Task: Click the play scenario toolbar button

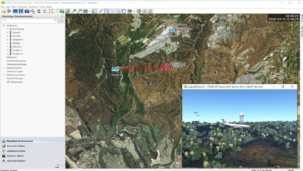Action: point(9,11)
